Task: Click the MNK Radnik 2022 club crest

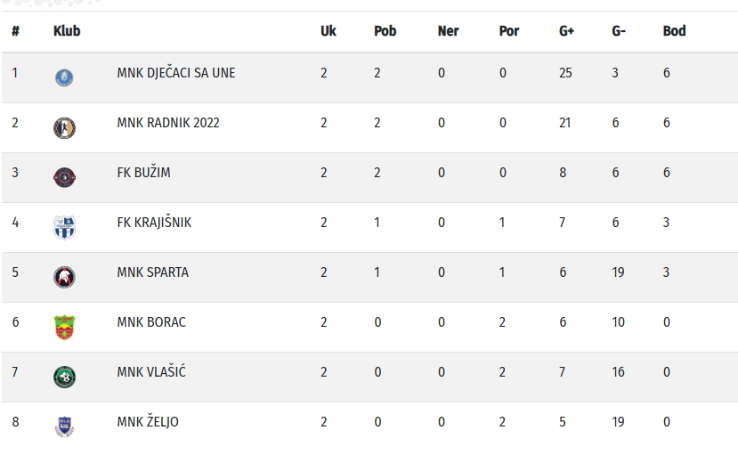Action: (x=64, y=127)
